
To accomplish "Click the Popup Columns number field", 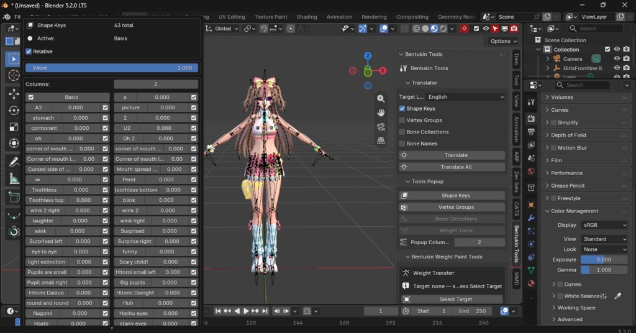I will click(x=479, y=242).
